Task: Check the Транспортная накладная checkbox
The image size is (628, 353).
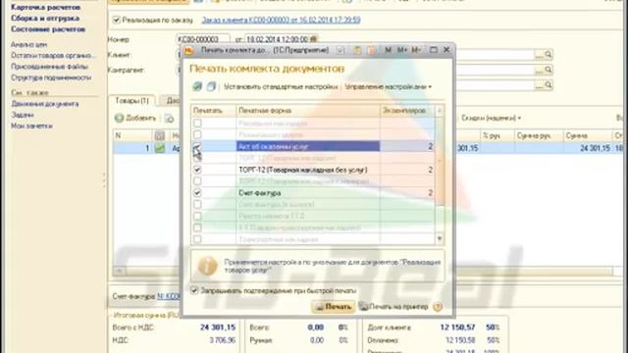Action: 197,239
